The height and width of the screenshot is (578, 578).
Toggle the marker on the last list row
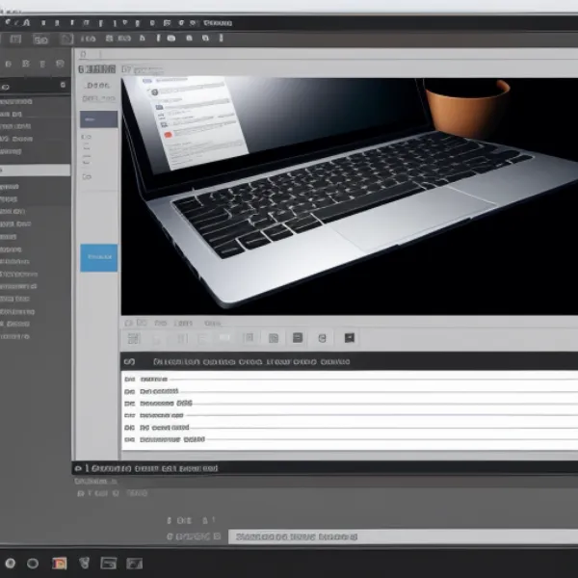point(130,438)
